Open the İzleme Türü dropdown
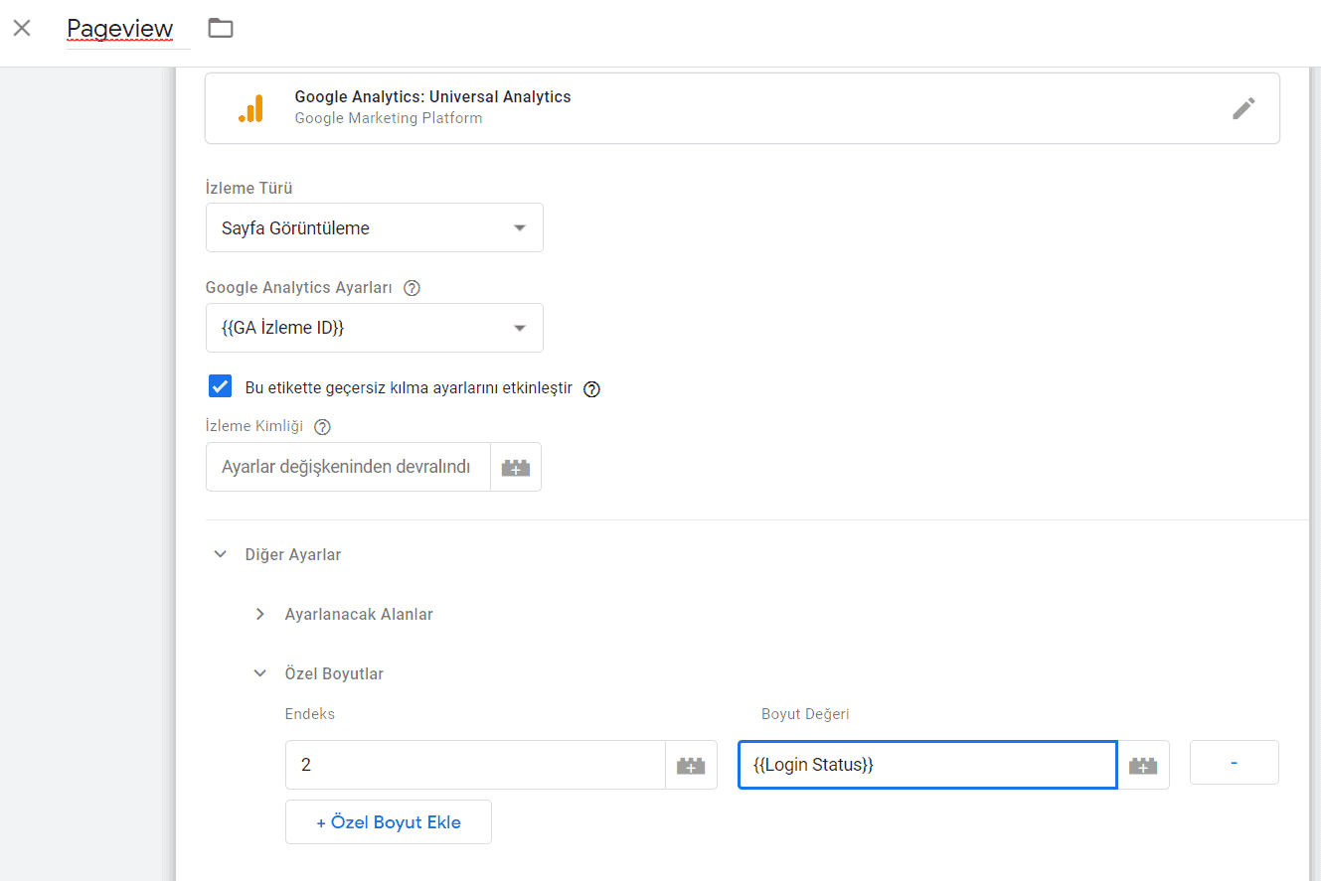Screen dimensions: 1321x881 [x=374, y=227]
